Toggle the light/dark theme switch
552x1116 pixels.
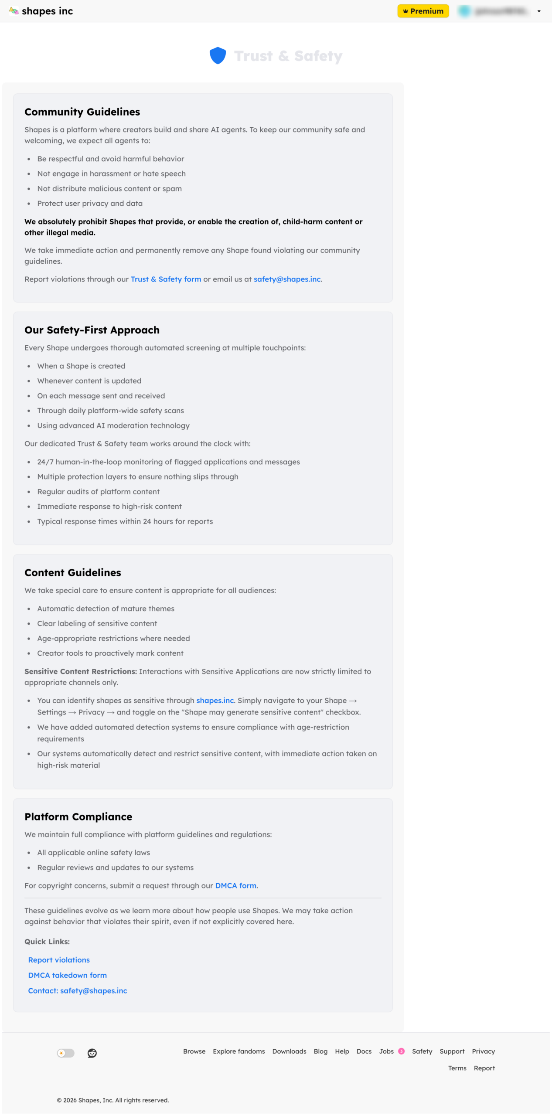point(66,1053)
